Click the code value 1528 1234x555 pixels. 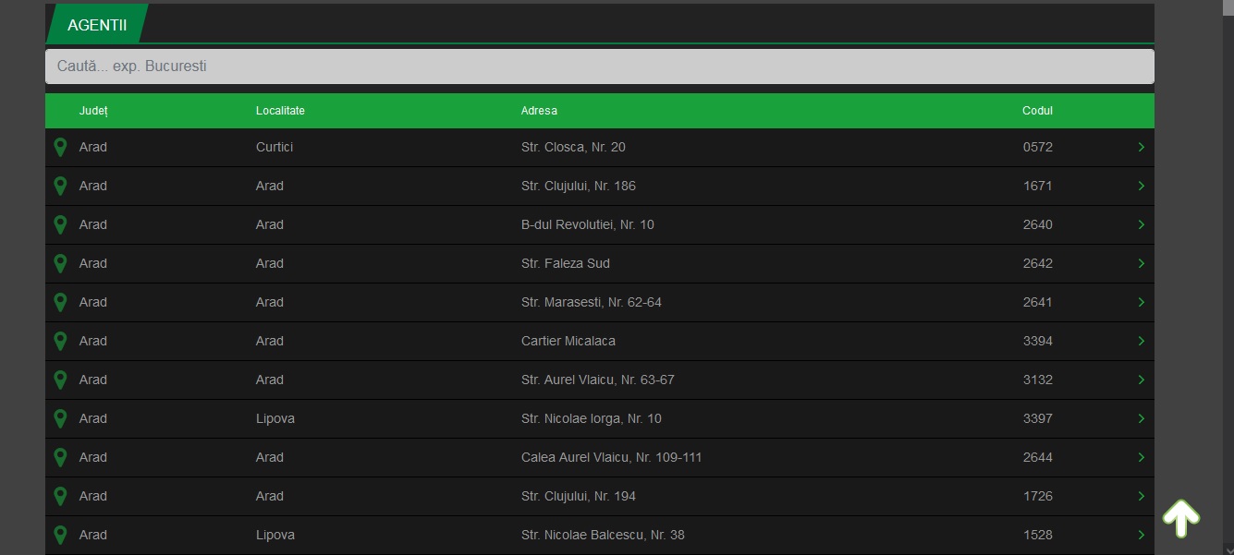1038,535
